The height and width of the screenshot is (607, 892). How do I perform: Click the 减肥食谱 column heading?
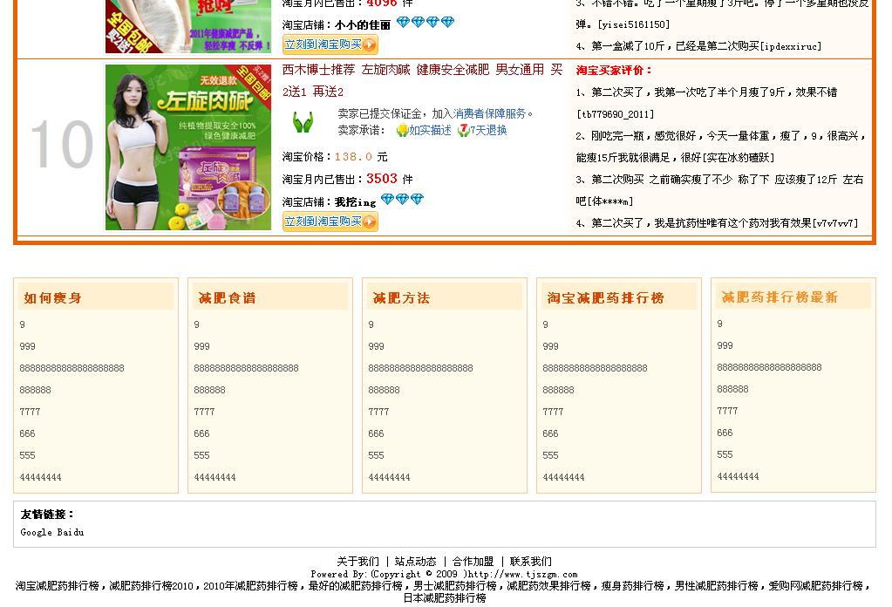coord(227,297)
